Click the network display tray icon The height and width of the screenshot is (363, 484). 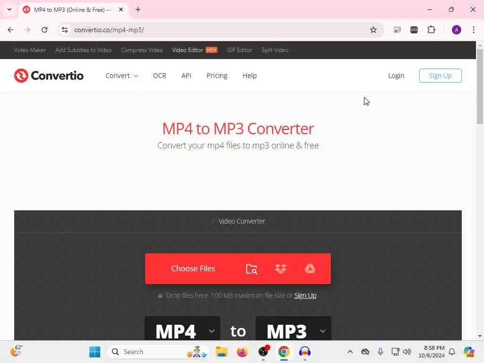coord(395,352)
